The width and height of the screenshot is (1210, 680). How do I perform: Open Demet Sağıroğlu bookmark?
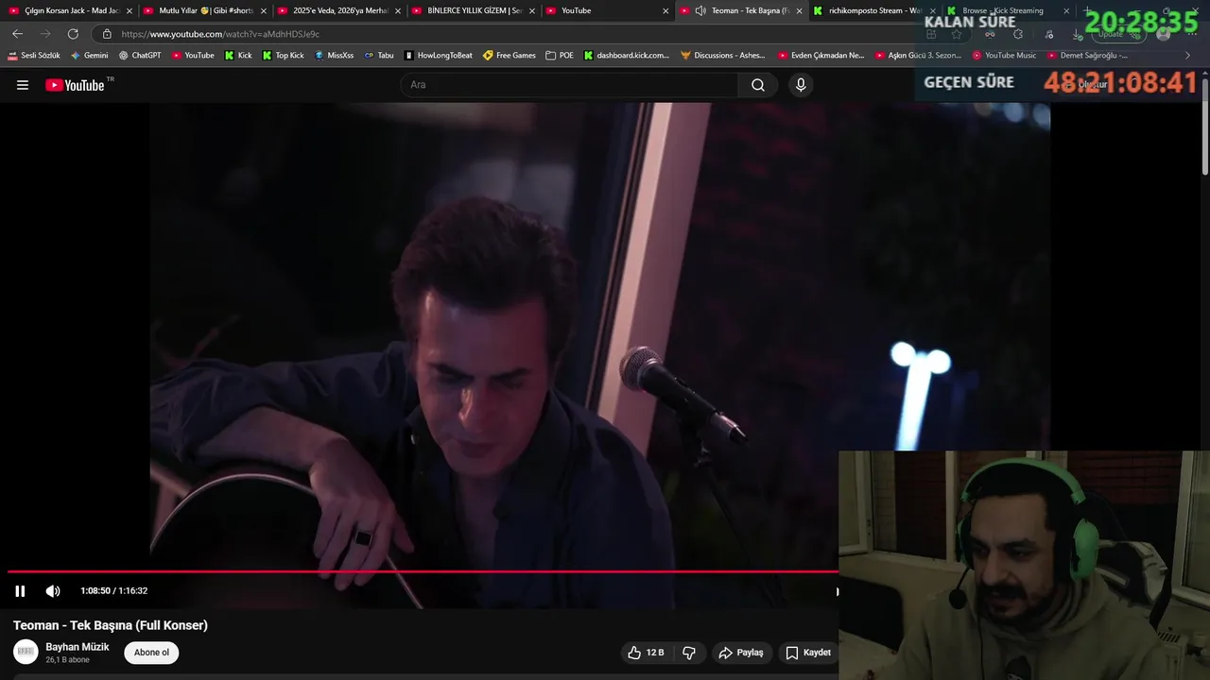pyautogui.click(x=1088, y=56)
